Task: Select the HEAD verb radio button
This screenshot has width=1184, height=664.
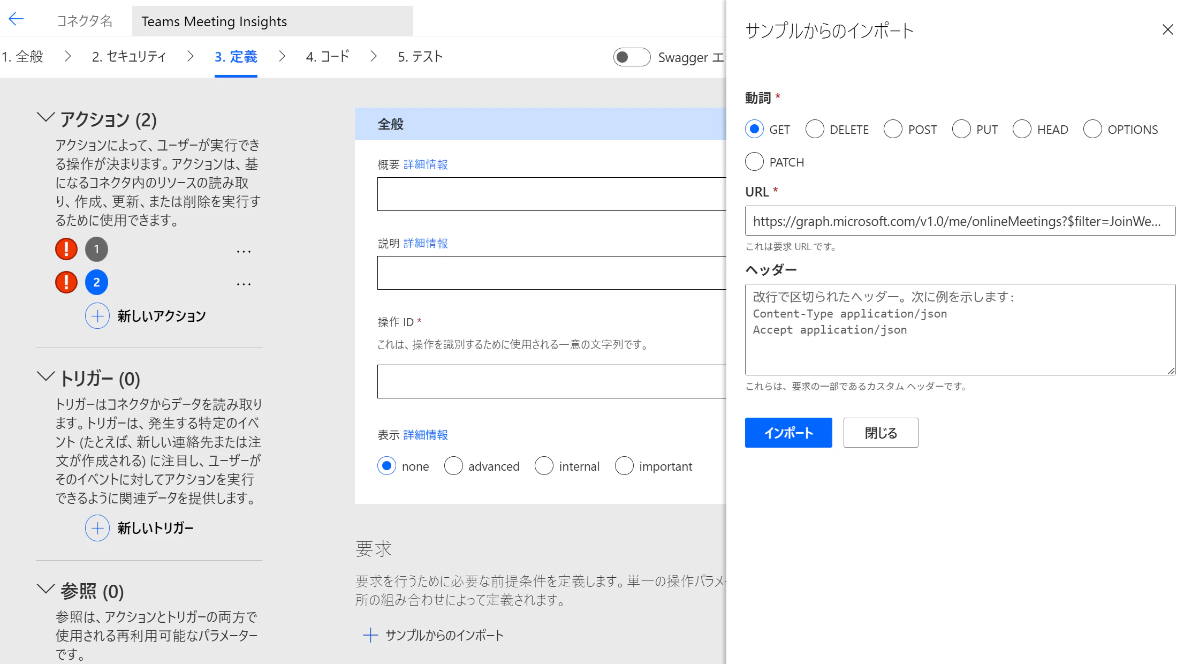Action: coord(1022,129)
